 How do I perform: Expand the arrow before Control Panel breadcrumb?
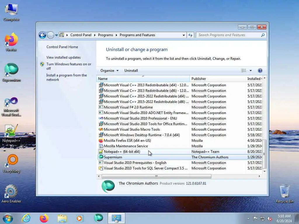point(67,35)
